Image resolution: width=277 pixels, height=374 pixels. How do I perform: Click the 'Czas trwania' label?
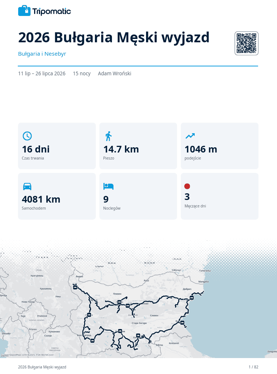pos(33,158)
